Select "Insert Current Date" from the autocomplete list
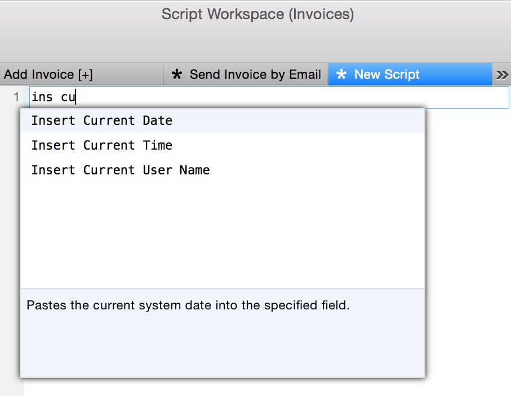Screen dimensions: 511x396 tap(101, 120)
